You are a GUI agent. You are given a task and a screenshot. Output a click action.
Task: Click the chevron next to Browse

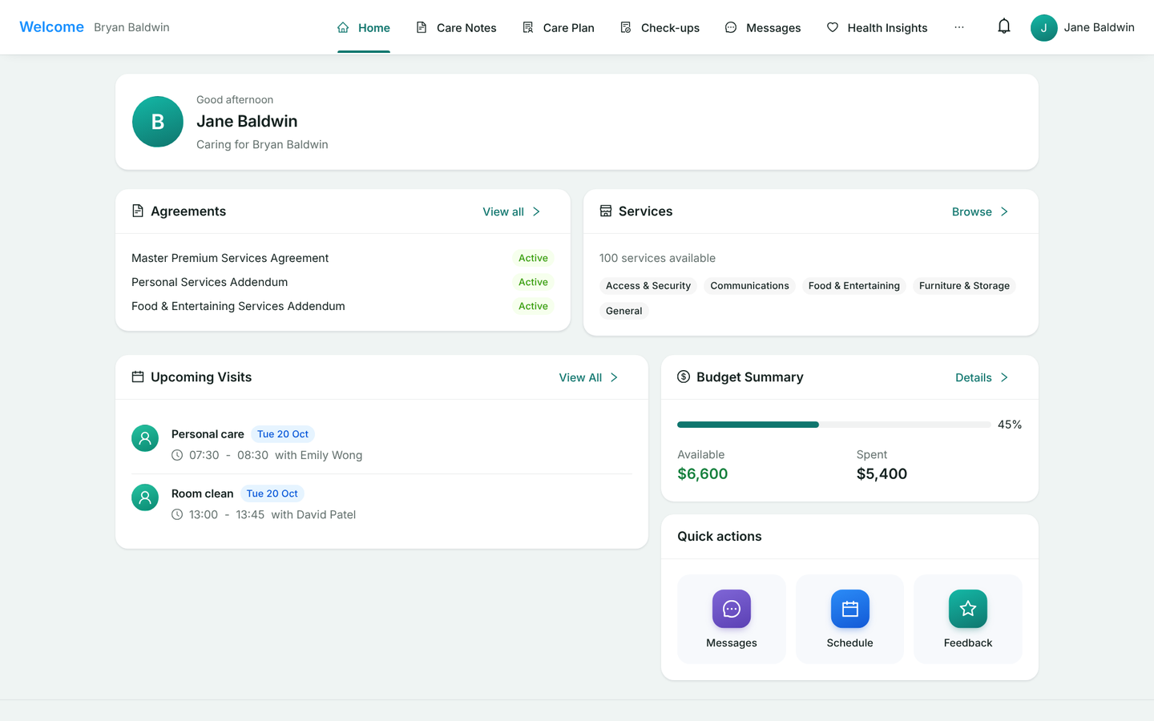[x=1004, y=211]
